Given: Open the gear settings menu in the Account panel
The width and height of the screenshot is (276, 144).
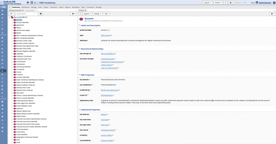Looking at the screenshot, I should coord(272,14).
